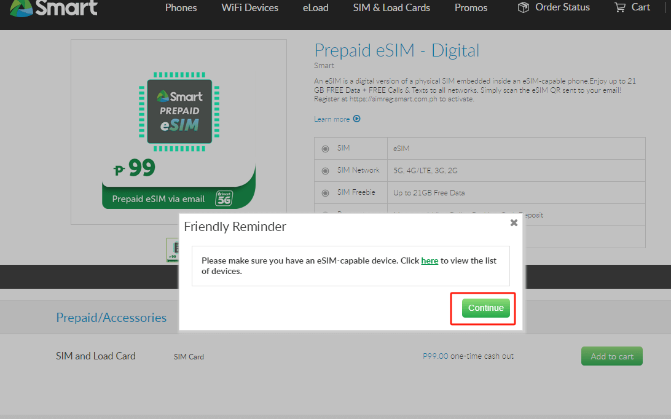The height and width of the screenshot is (419, 671).
Task: Click the 'SIM and Load Card' text
Action: 96,356
